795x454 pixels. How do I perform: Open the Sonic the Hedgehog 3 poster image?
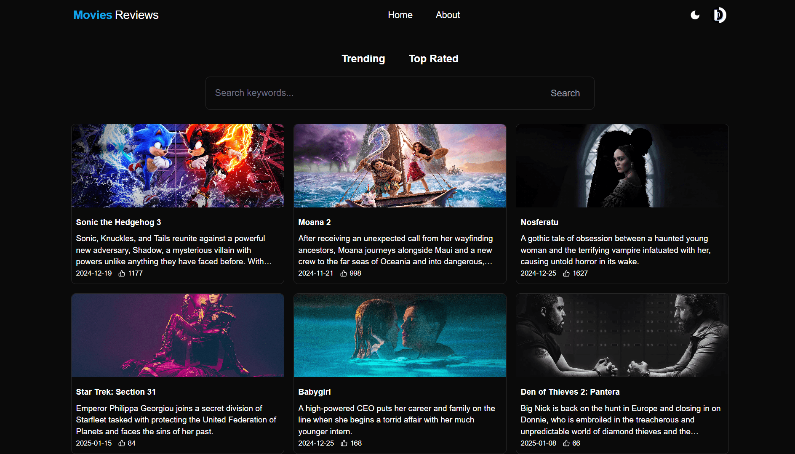[178, 166]
